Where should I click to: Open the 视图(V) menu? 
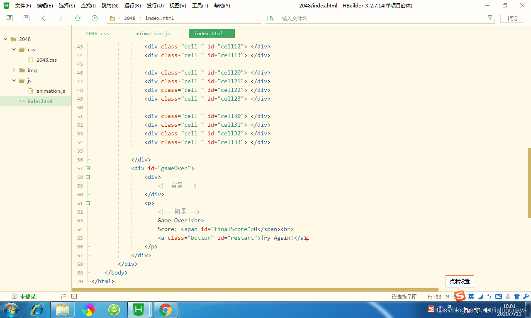point(178,6)
